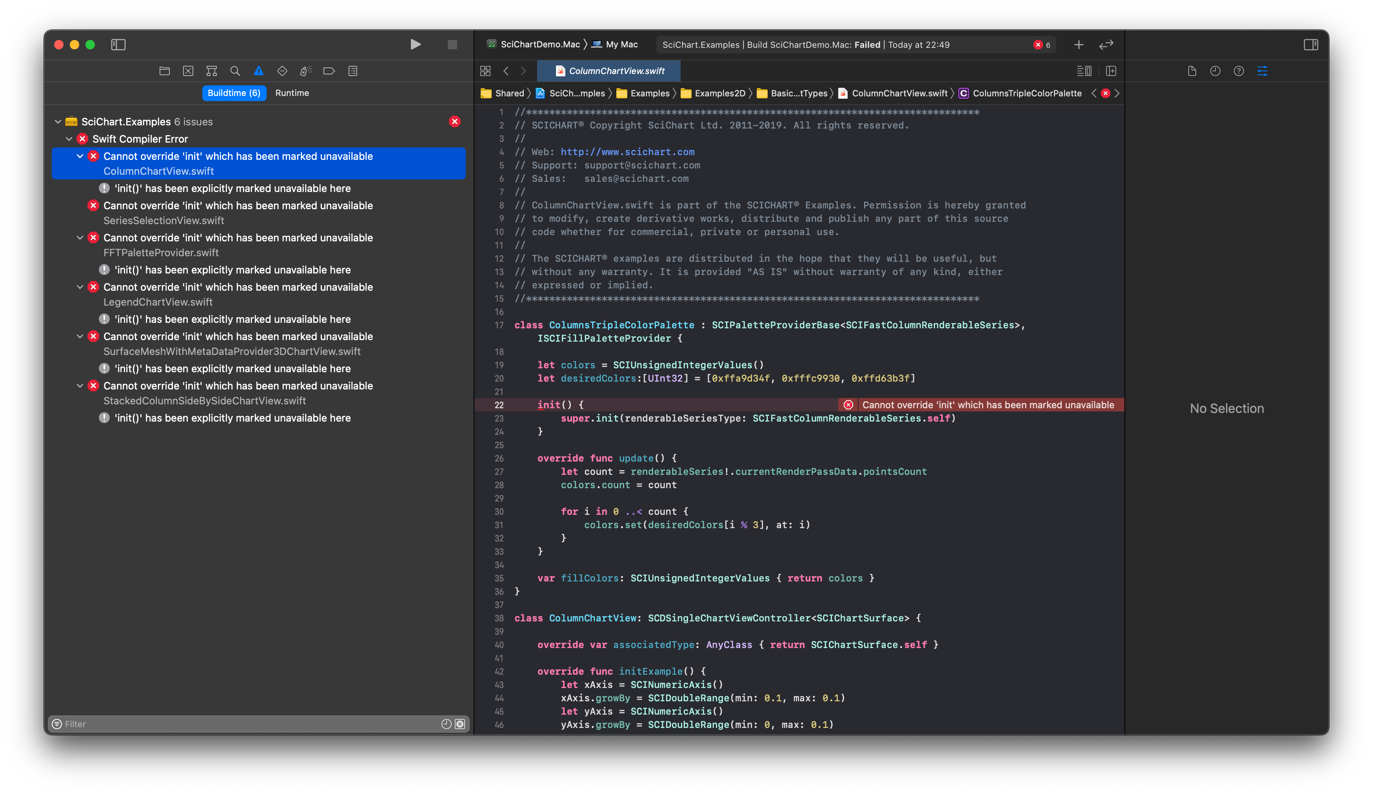Open the Breakpoint navigator
The image size is (1373, 793).
[x=329, y=71]
